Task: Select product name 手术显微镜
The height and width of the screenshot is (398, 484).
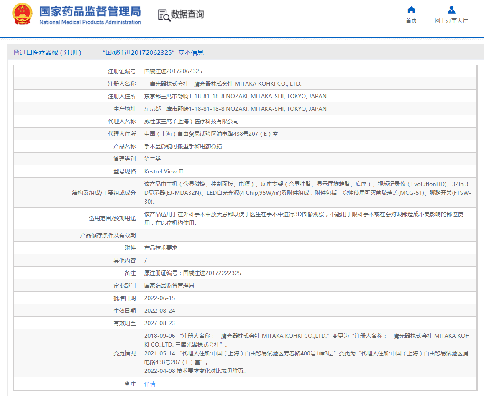Action: [x=158, y=147]
